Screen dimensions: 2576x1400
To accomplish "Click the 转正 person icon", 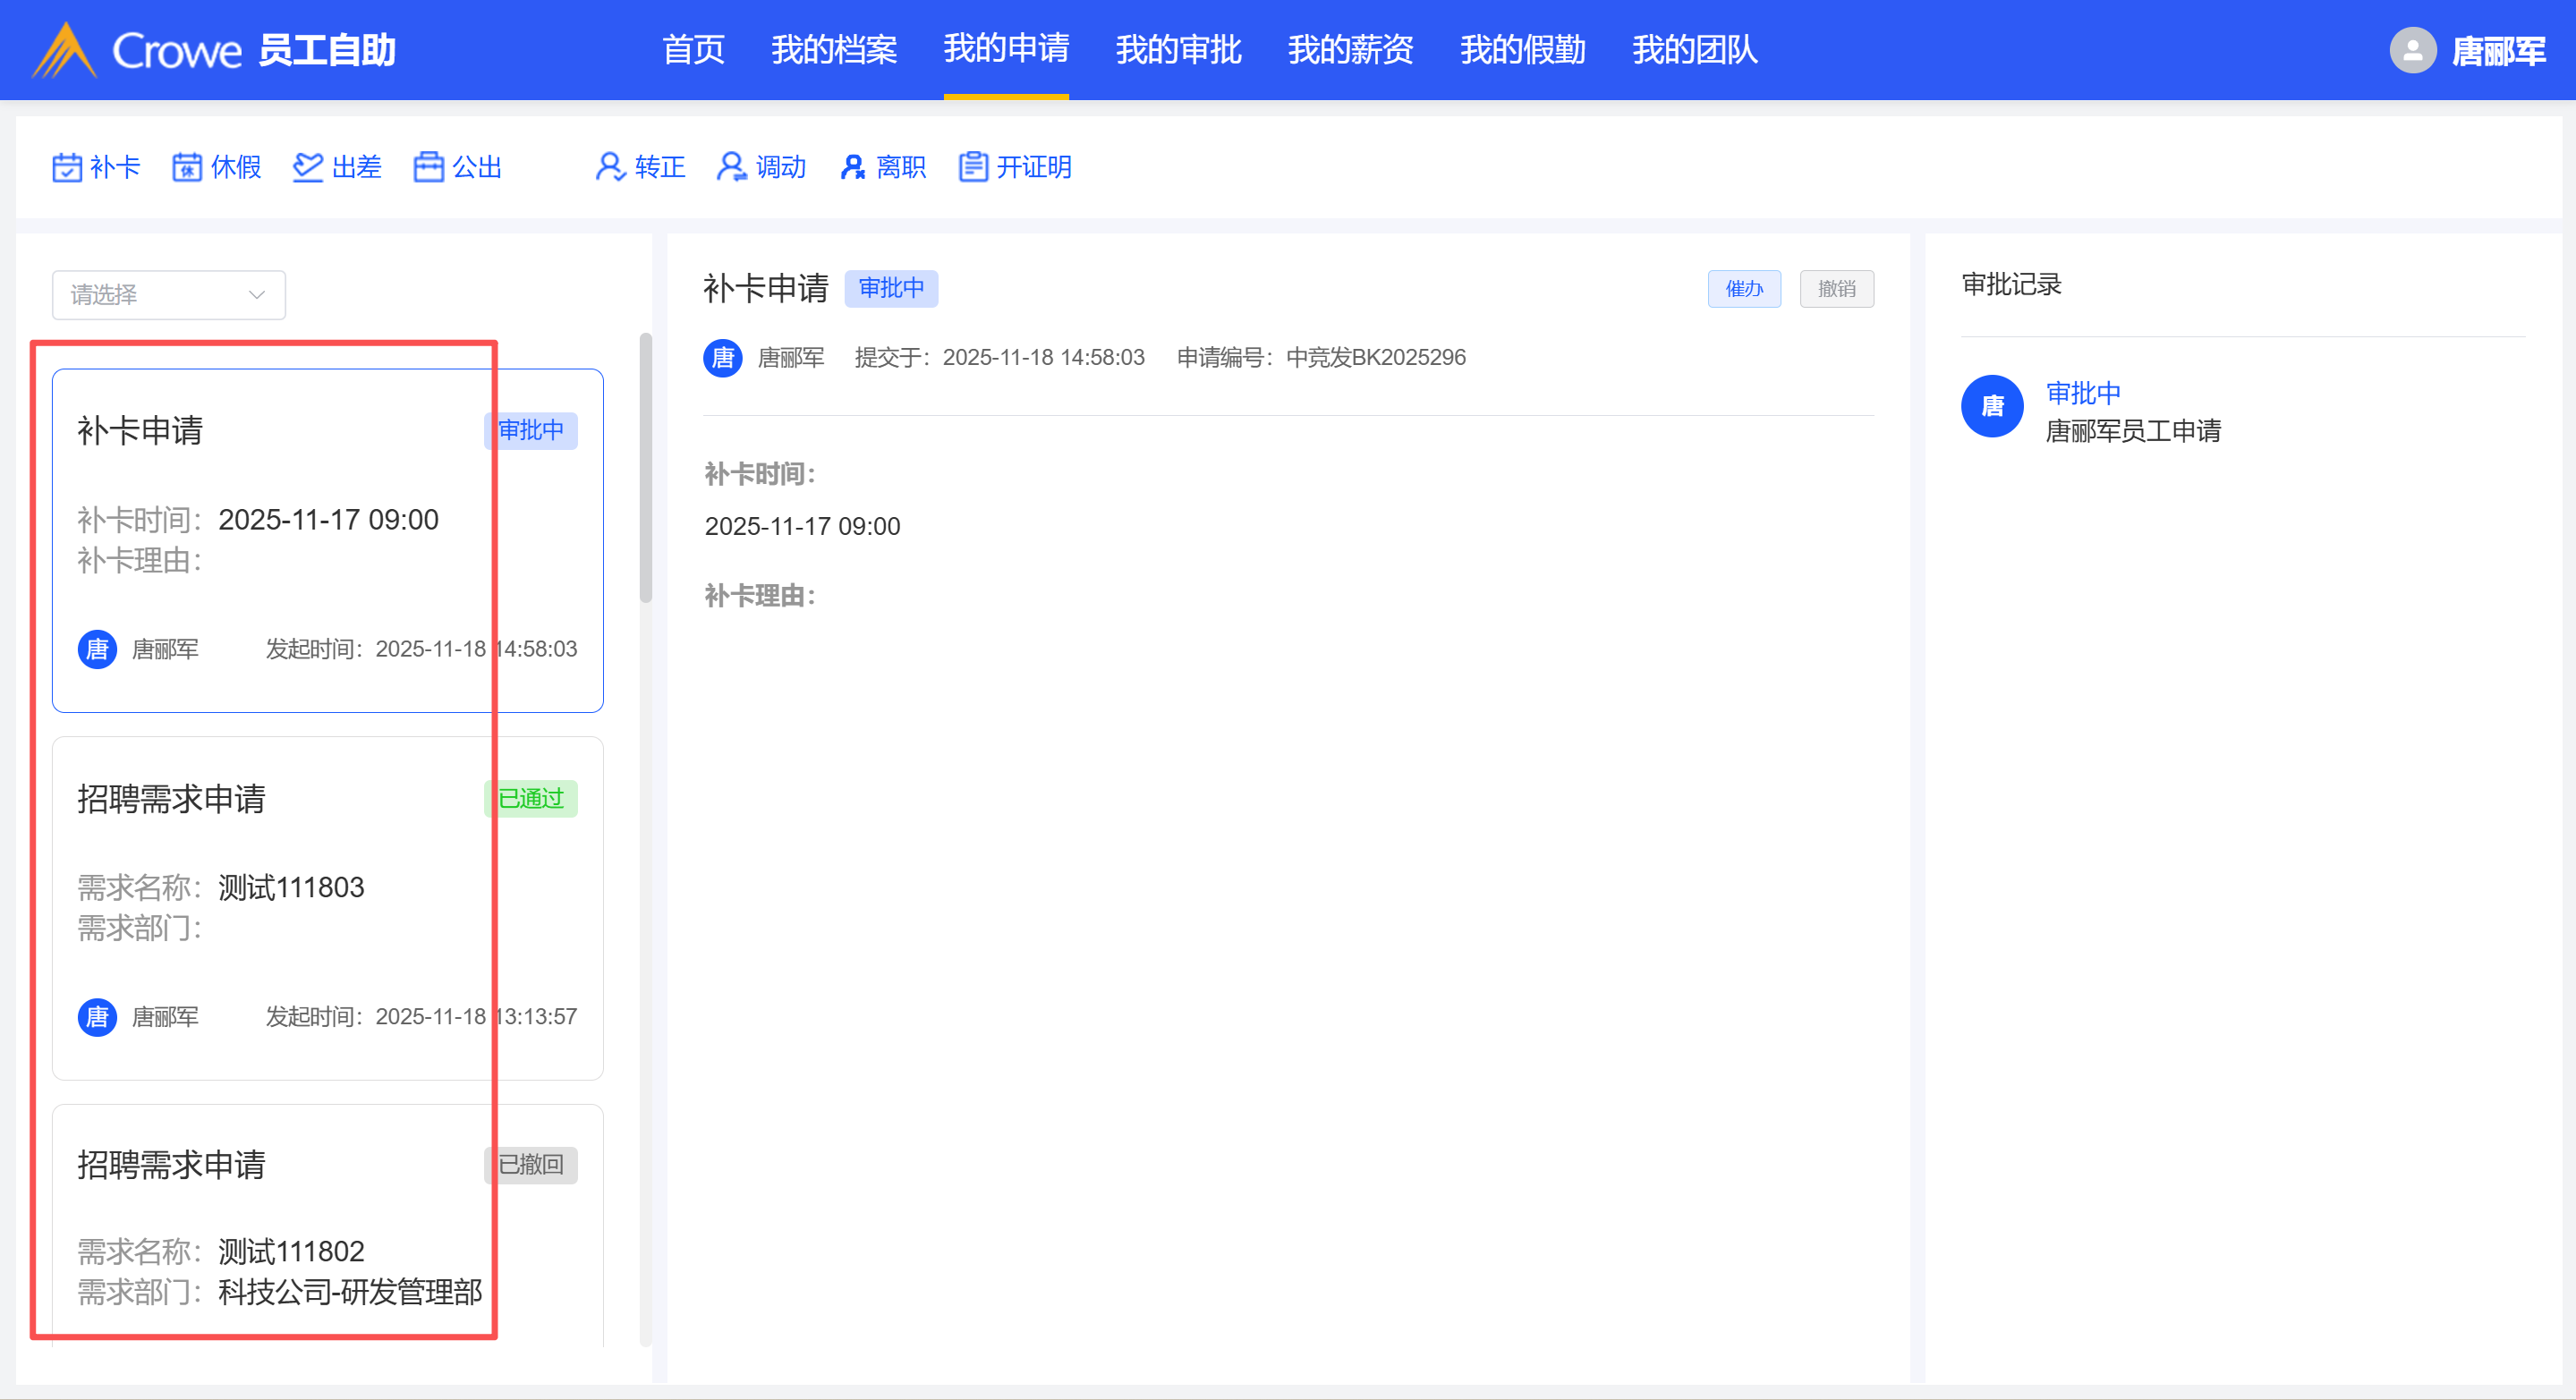I will pos(610,167).
